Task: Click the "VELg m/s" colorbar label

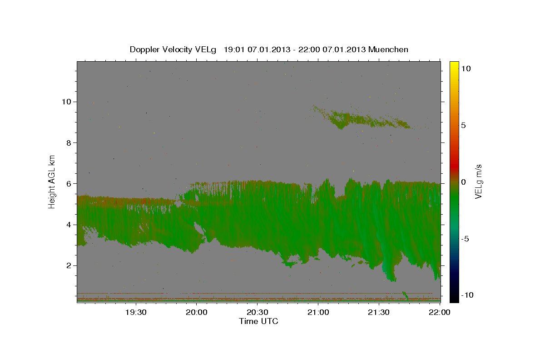Action: [478, 181]
